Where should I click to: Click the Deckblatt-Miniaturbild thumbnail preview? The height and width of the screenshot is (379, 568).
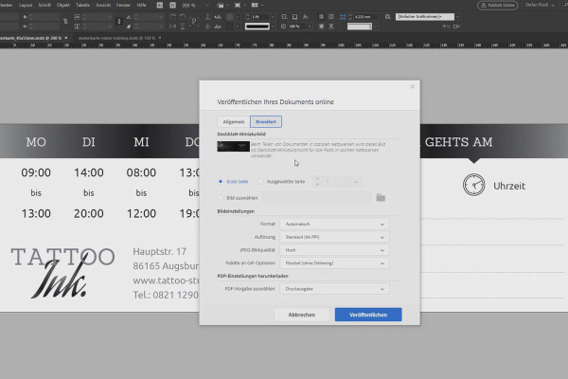click(x=233, y=147)
